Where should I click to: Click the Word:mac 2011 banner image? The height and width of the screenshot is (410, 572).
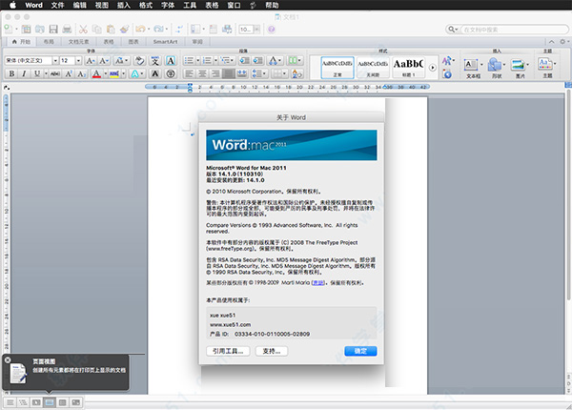(292, 145)
